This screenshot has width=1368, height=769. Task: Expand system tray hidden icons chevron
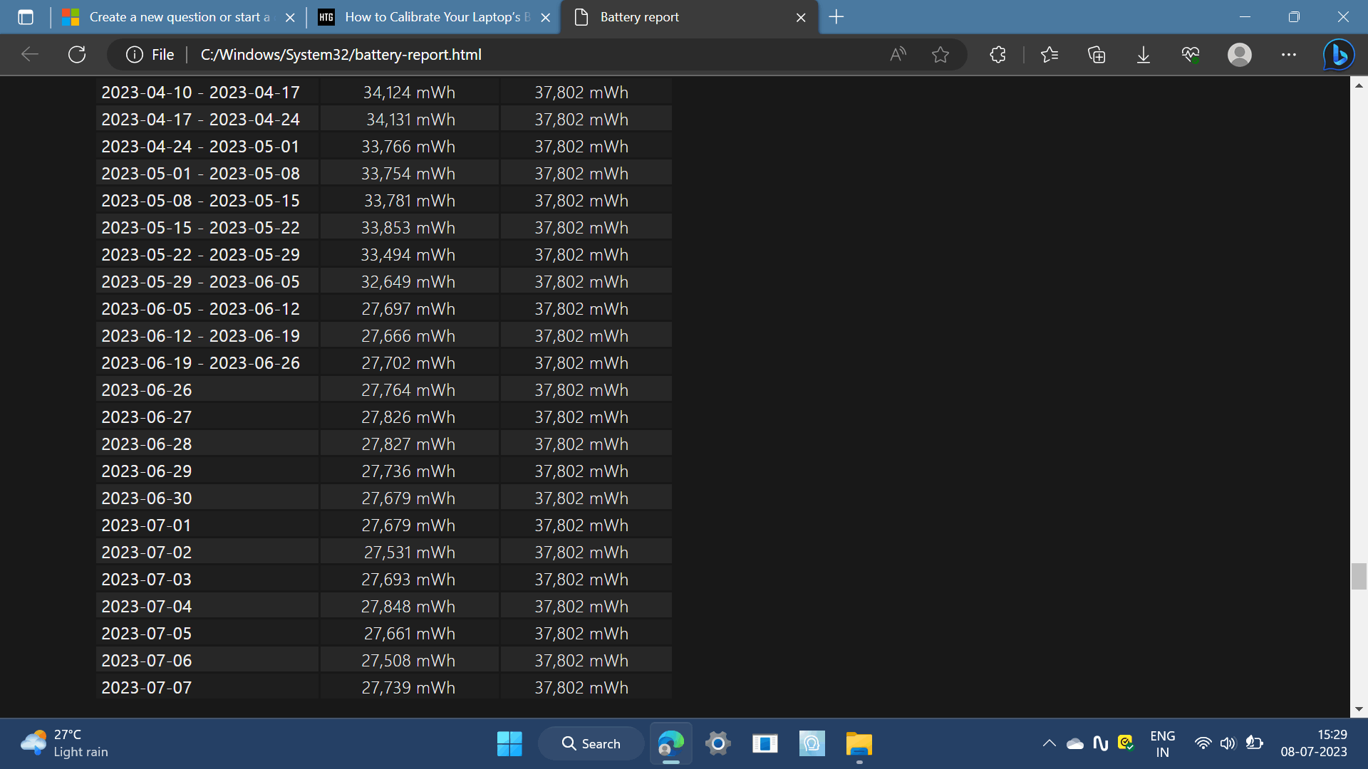point(1049,743)
